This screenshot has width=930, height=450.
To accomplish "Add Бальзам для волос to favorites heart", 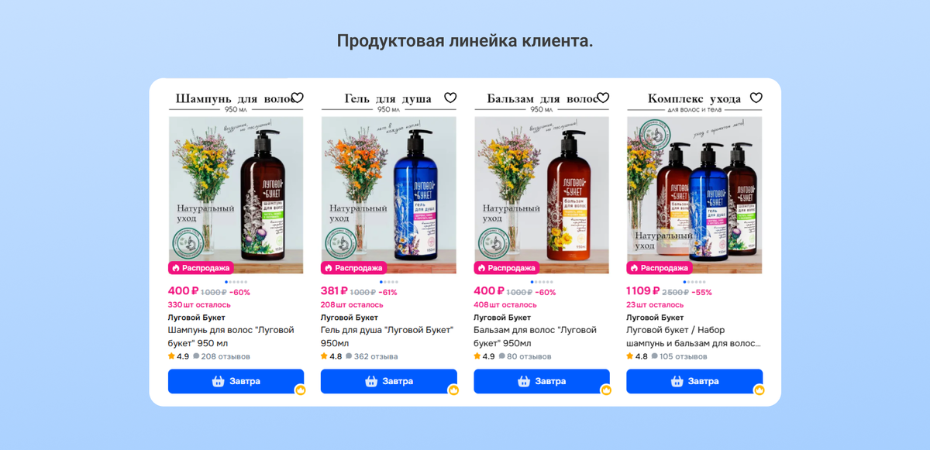I will coord(603,98).
